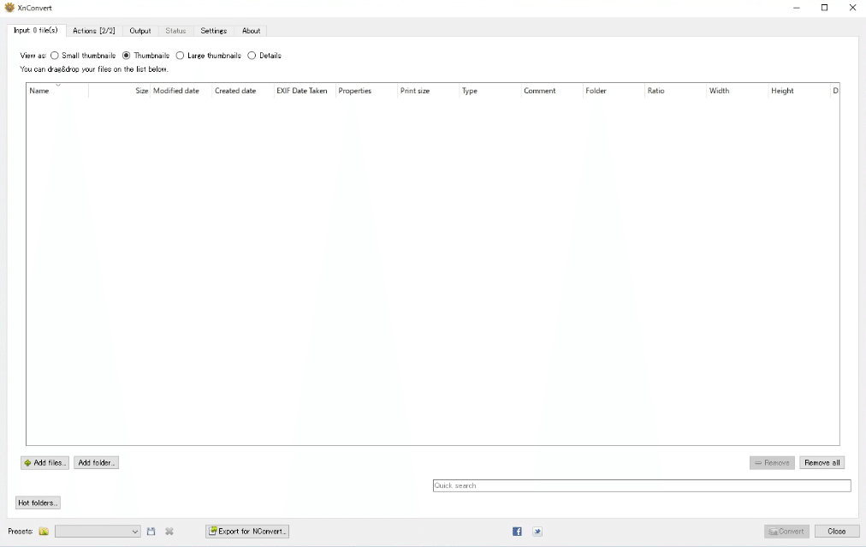The image size is (866, 547).
Task: Sort by Modified date column
Action: click(181, 91)
